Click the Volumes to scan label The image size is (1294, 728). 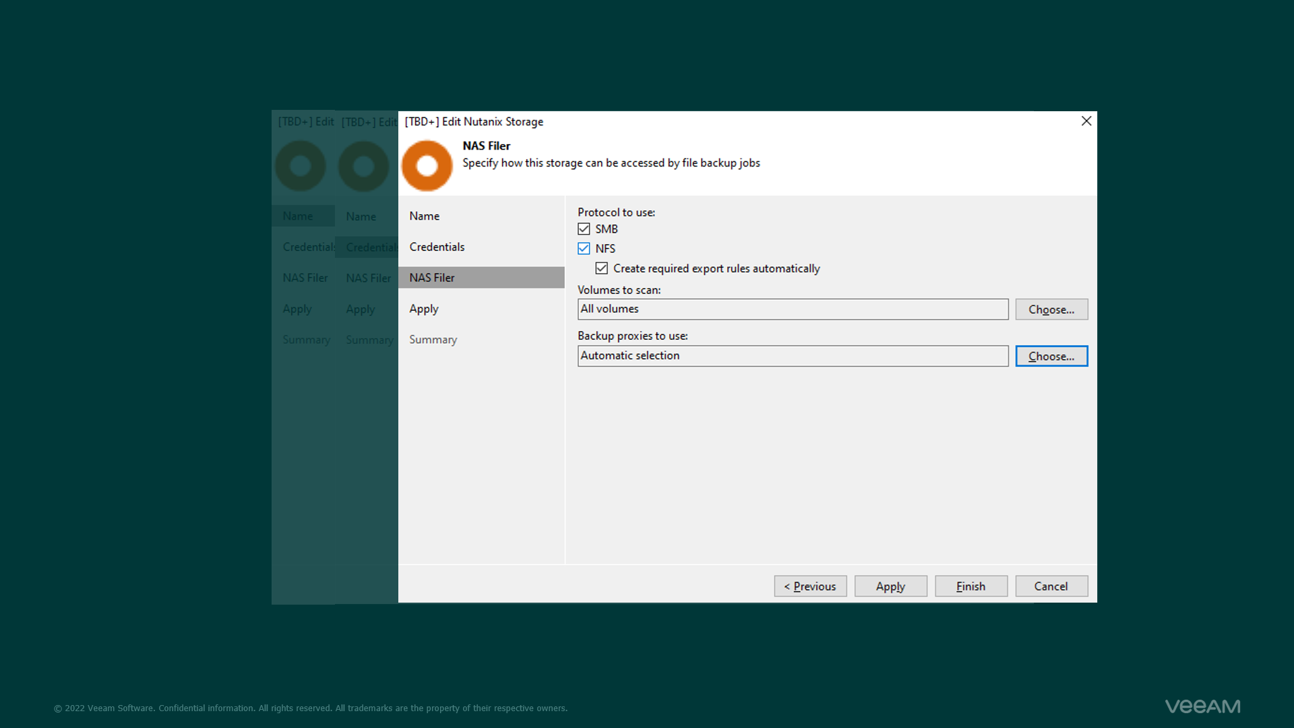pos(619,291)
